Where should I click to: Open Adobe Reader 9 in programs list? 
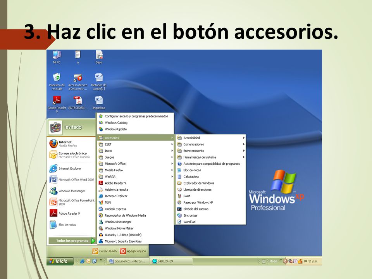[136, 183]
